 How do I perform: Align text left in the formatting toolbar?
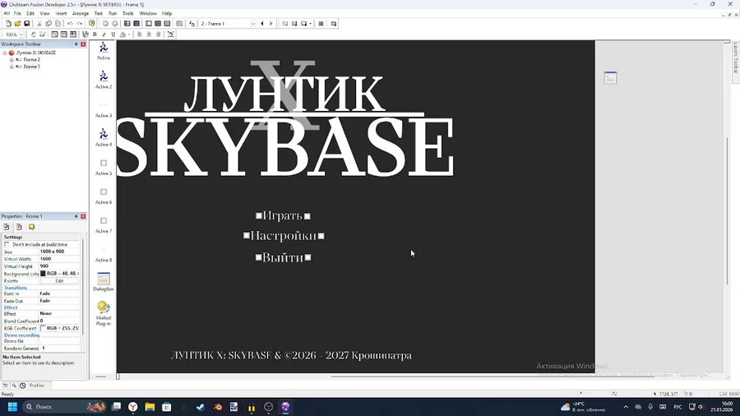click(139, 35)
